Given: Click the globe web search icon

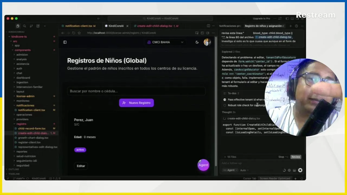Looking at the screenshot, I should pos(289,170).
